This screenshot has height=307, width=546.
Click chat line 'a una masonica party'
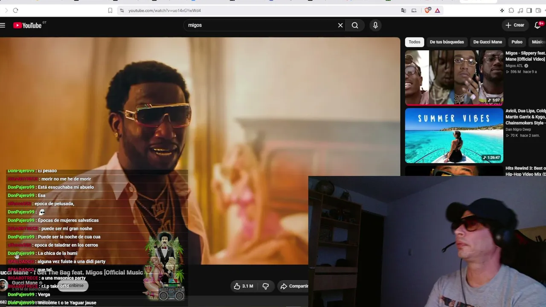pyautogui.click(x=64, y=278)
